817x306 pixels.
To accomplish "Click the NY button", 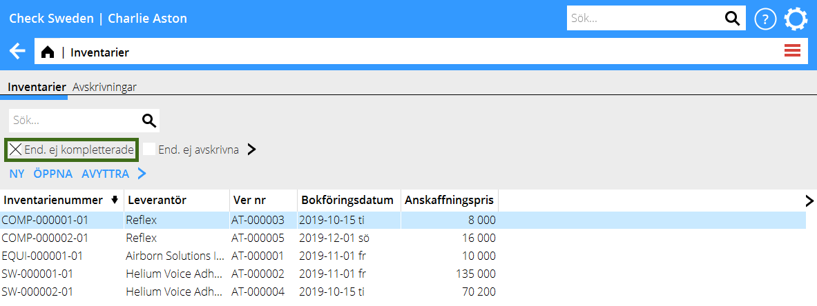I will pyautogui.click(x=17, y=174).
